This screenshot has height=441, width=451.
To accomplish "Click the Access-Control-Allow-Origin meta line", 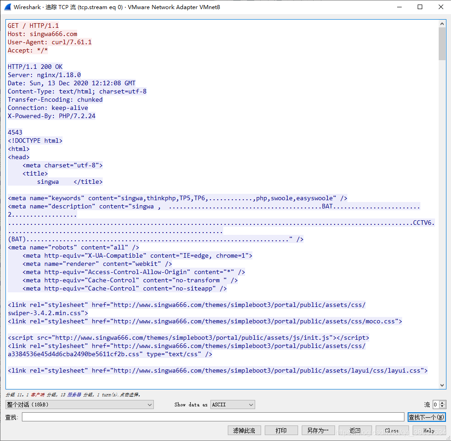I will [x=134, y=272].
